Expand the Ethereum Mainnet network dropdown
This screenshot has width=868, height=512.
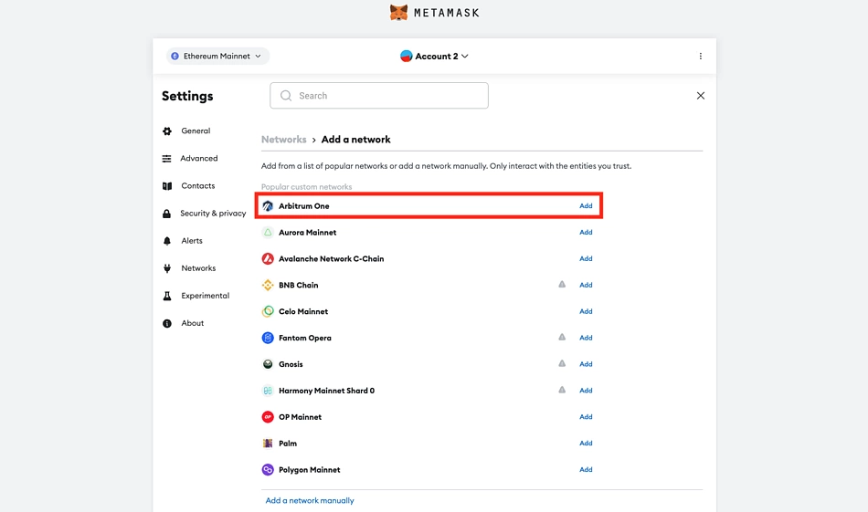[217, 56]
